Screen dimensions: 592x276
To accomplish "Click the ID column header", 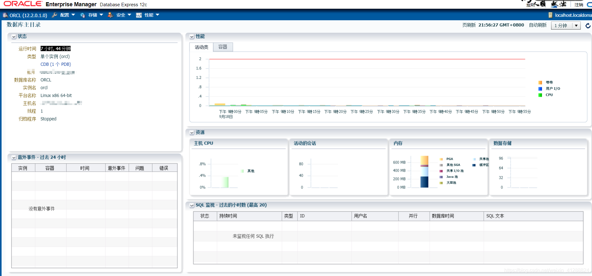I will 325,216.
